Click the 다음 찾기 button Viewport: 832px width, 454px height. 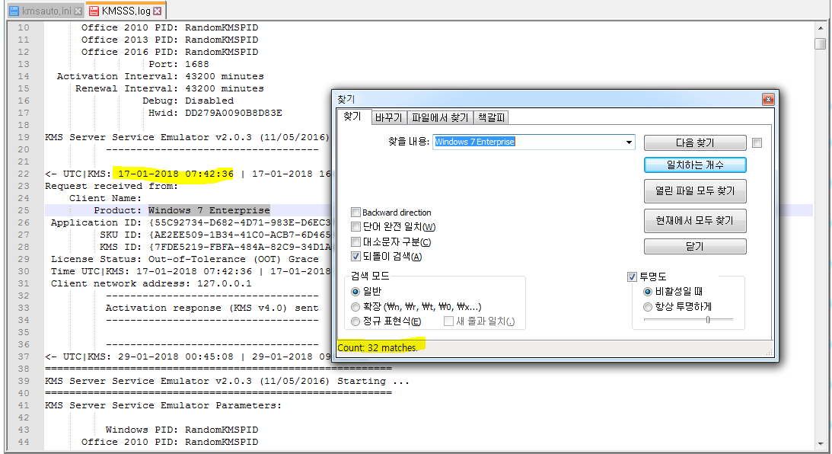(x=694, y=143)
